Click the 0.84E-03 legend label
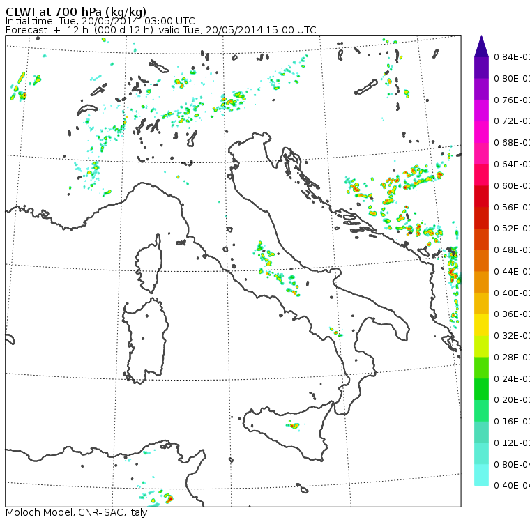The height and width of the screenshot is (522, 530). click(x=512, y=57)
